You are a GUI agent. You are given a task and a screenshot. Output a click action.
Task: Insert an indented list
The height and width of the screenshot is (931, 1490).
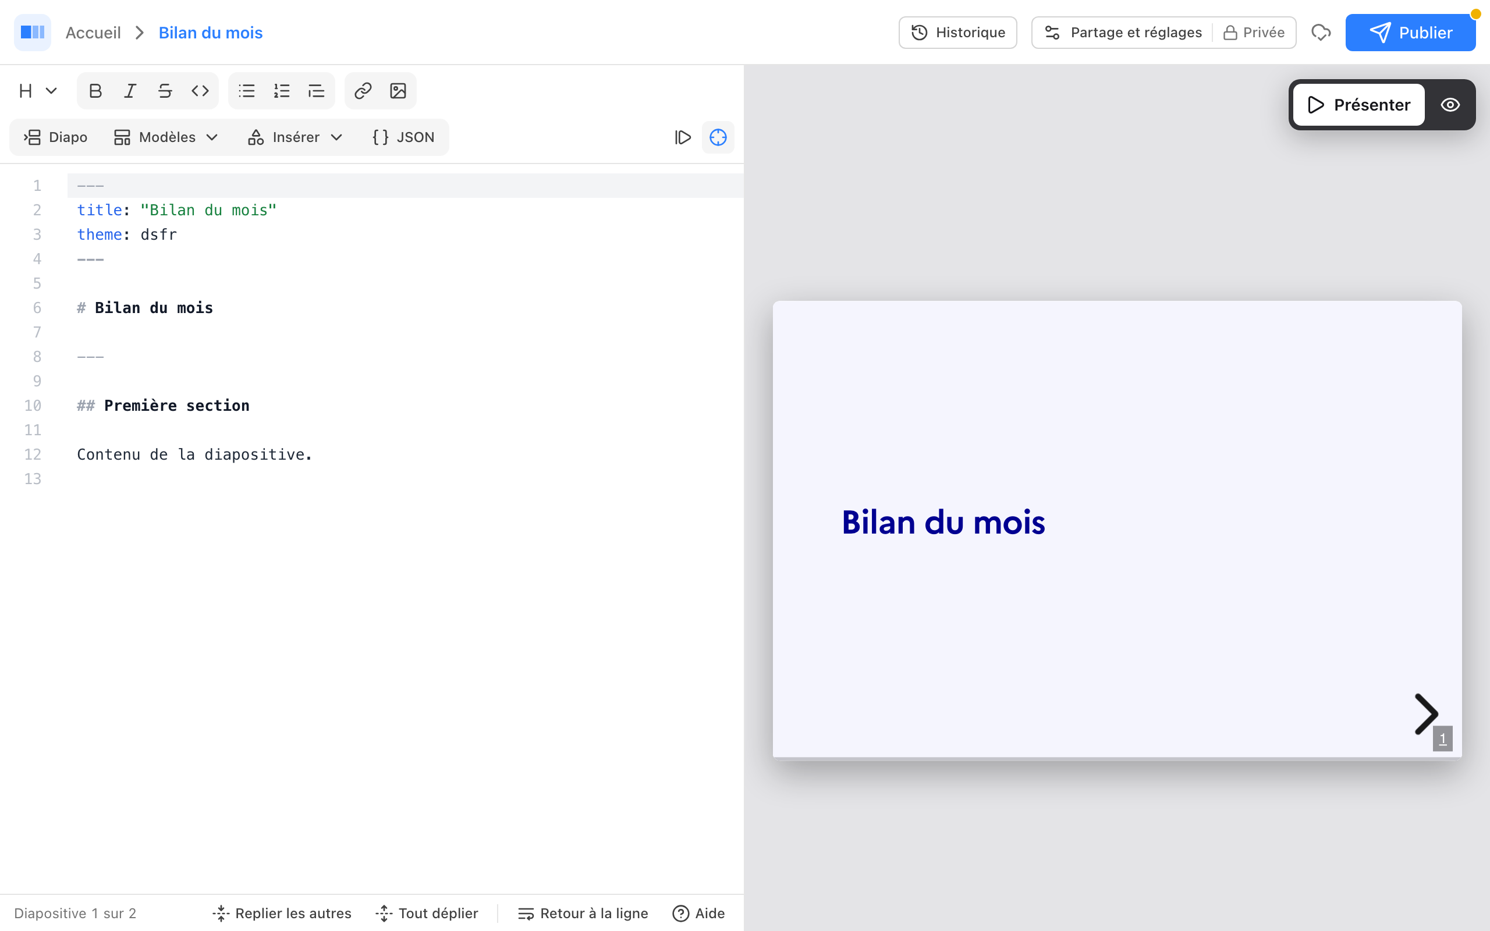tap(317, 91)
